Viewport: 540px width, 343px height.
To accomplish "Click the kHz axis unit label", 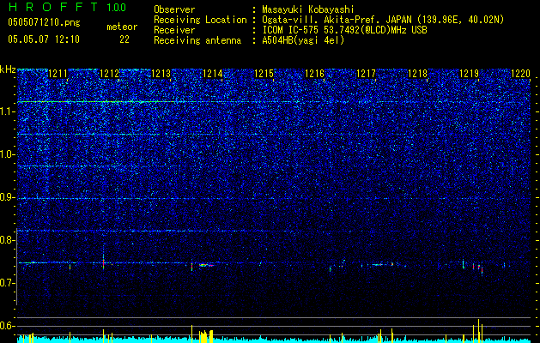I will pos(8,69).
